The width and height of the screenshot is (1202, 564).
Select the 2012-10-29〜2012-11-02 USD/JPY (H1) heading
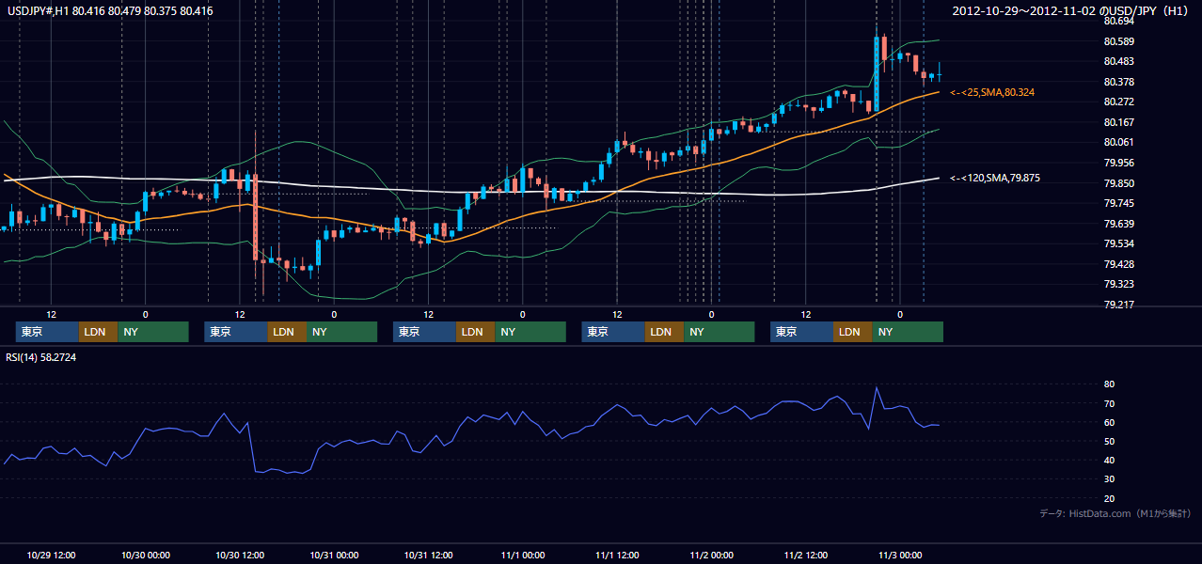pos(1070,11)
